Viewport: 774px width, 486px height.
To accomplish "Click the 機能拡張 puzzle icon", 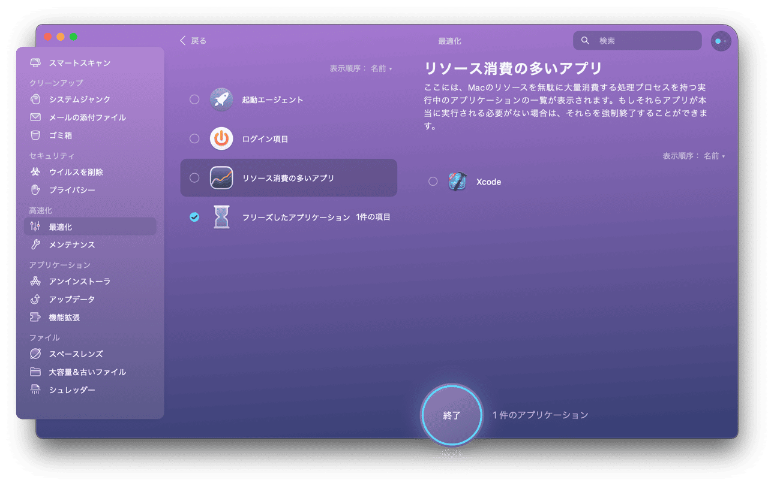I will (35, 318).
